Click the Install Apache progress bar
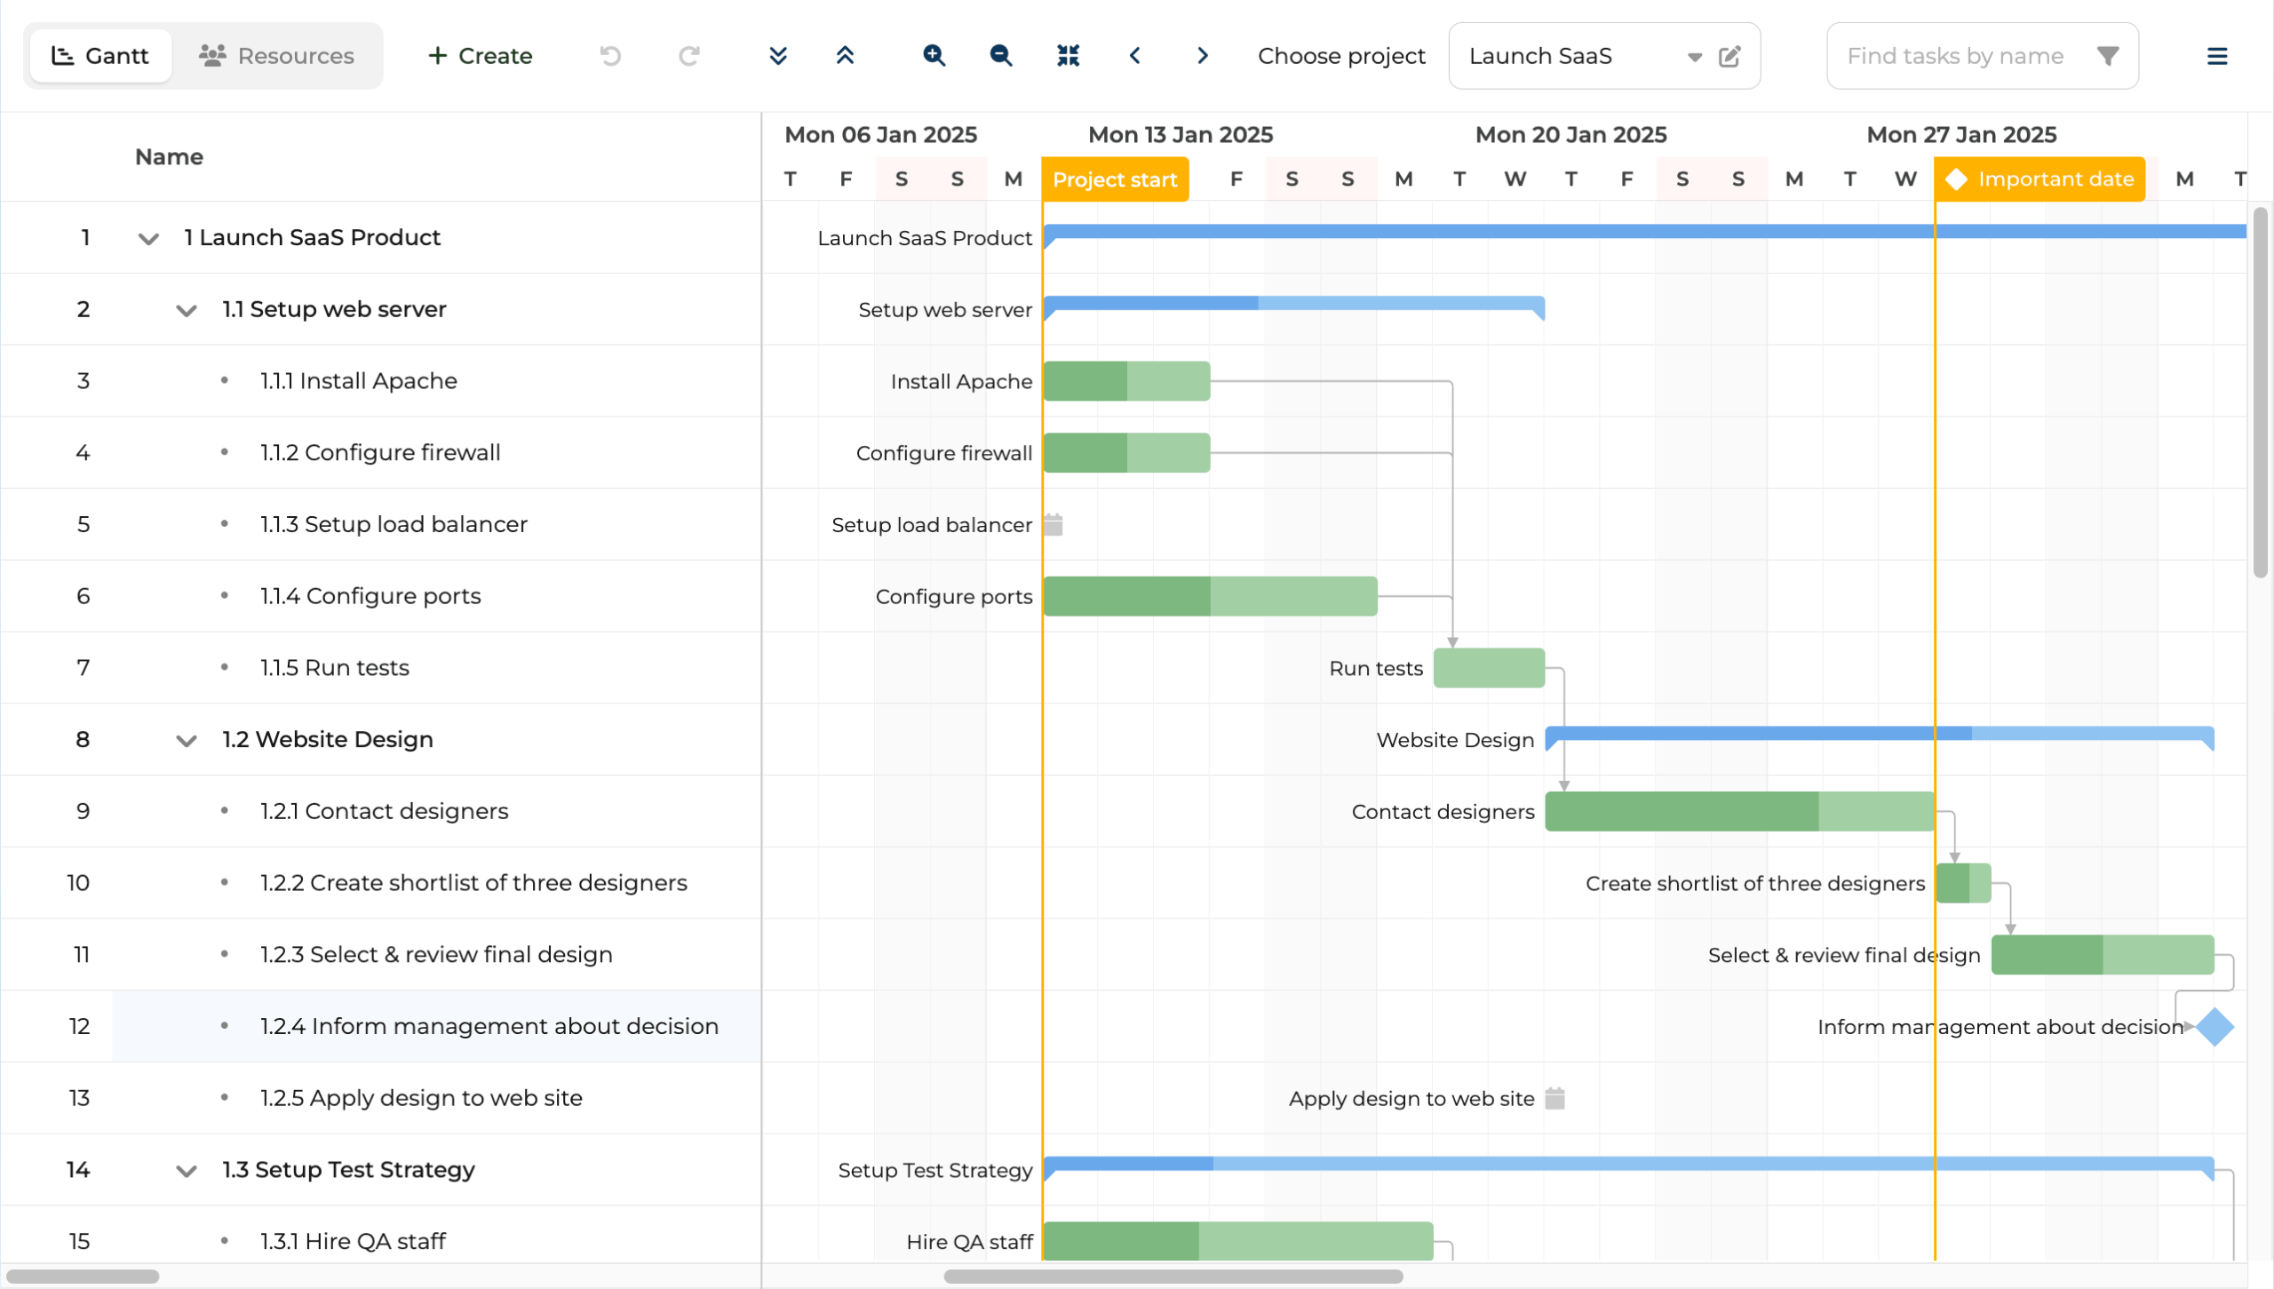 (1126, 381)
